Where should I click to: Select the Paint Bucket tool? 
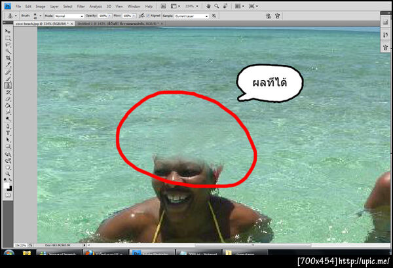tap(8, 105)
